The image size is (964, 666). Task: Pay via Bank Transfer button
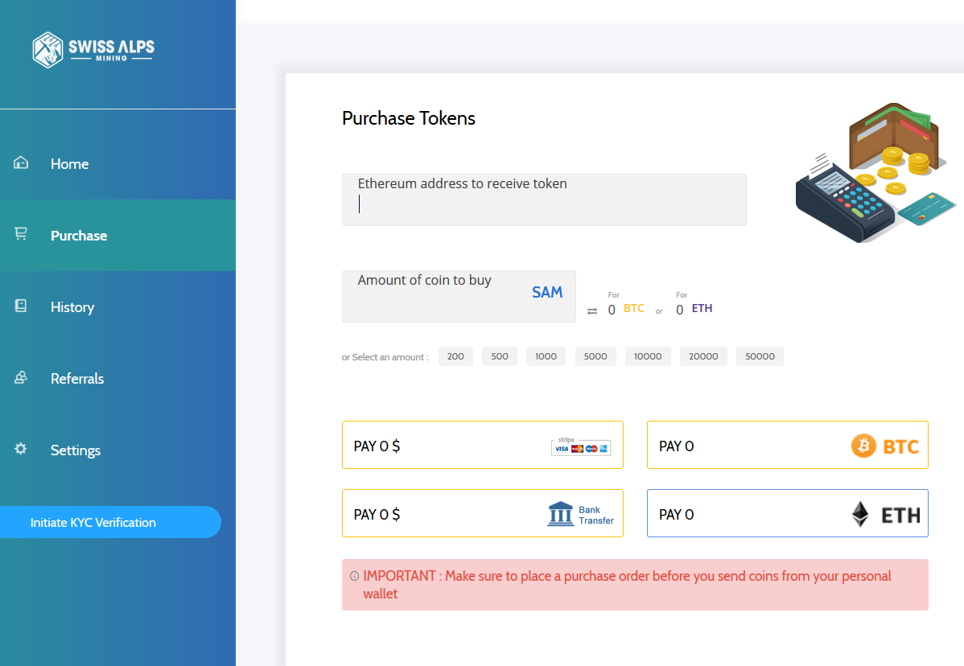tap(483, 513)
